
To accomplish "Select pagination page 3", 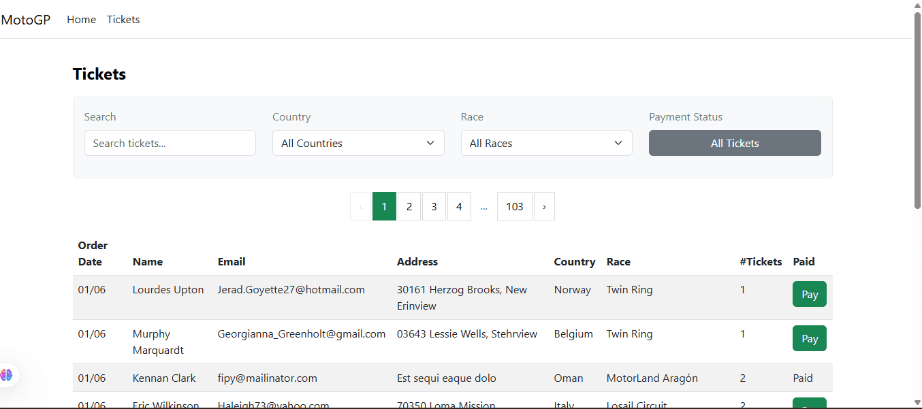I will [434, 206].
